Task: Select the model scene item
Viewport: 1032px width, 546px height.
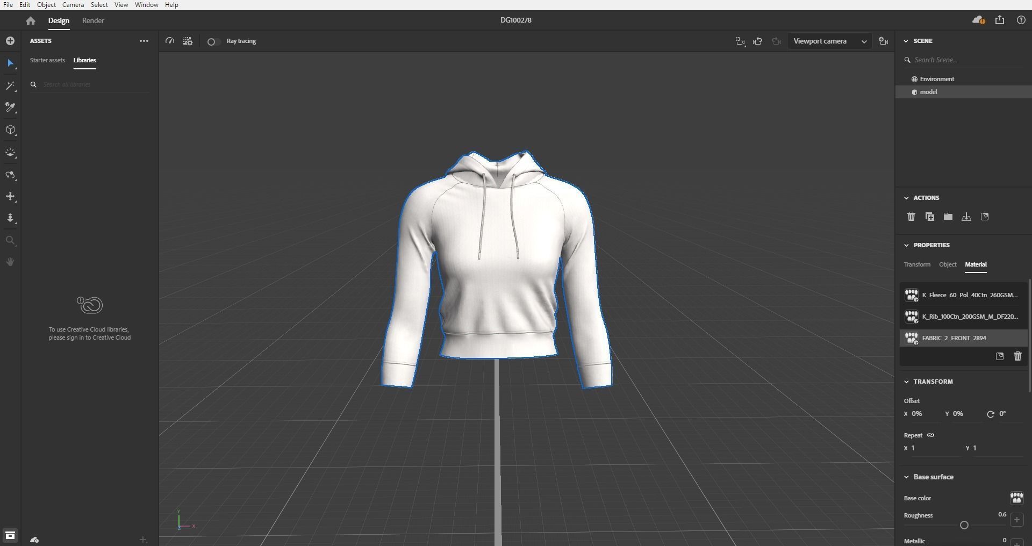Action: (964, 92)
